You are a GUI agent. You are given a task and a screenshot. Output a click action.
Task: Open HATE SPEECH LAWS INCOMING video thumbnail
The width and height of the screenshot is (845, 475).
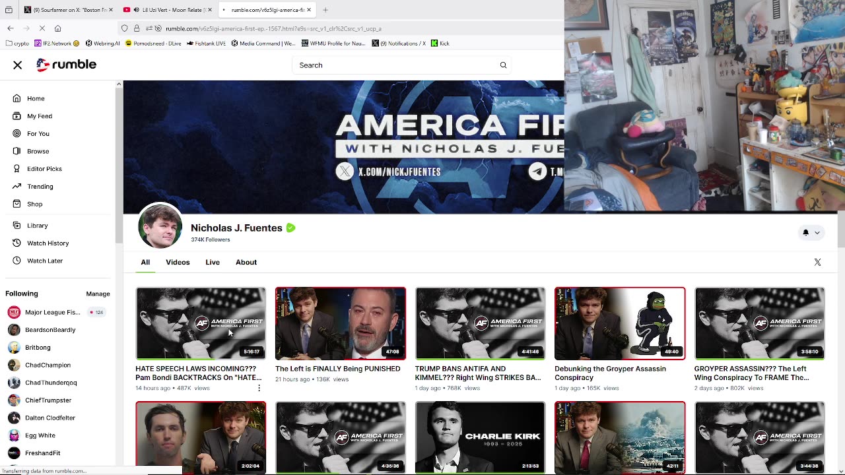point(201,323)
